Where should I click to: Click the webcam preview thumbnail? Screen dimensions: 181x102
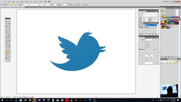tap(169, 91)
